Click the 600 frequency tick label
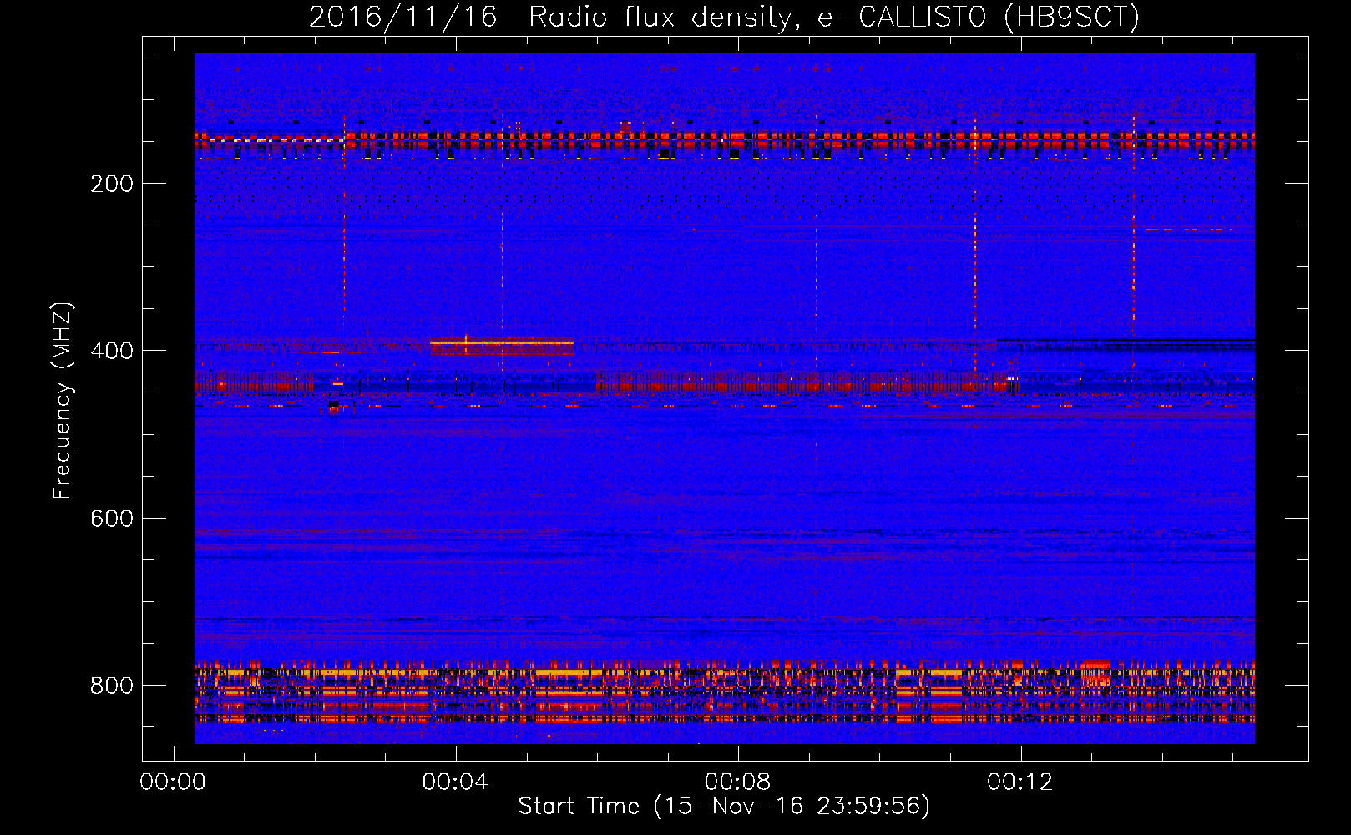The width and height of the screenshot is (1351, 835). (x=112, y=519)
